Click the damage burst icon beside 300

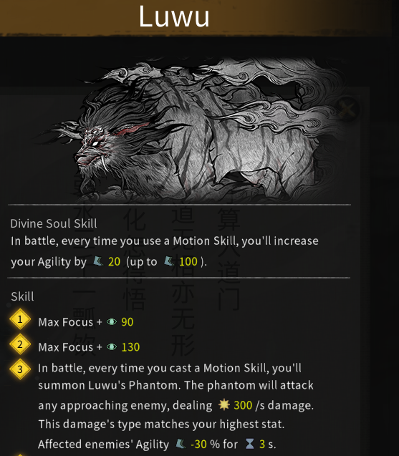coord(224,404)
